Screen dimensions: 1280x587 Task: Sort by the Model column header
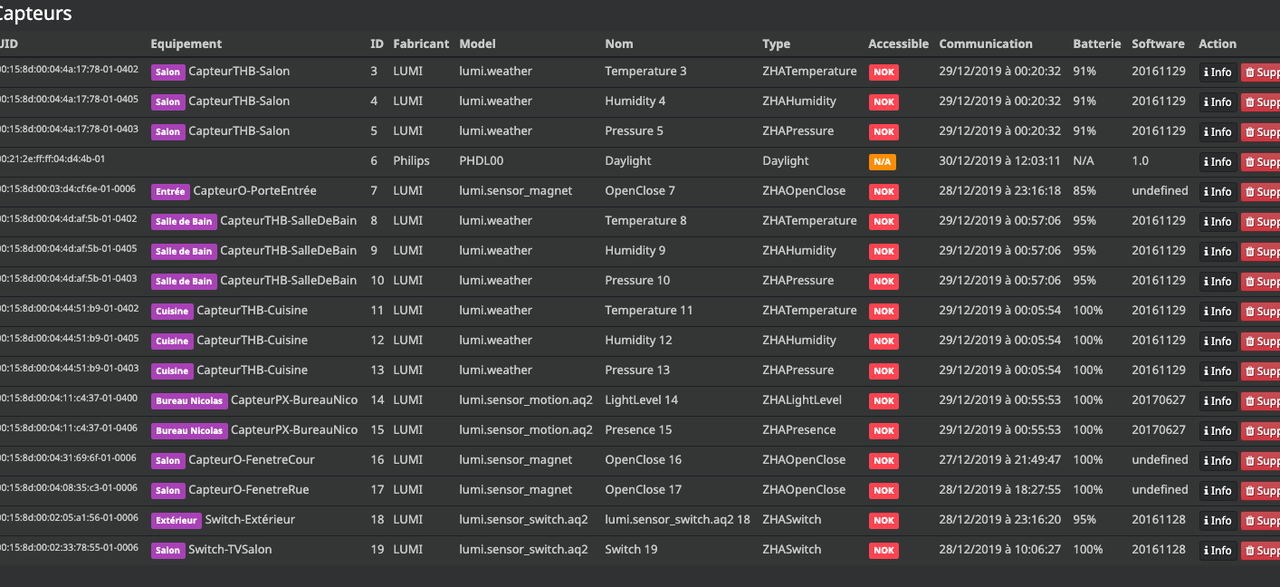click(477, 43)
